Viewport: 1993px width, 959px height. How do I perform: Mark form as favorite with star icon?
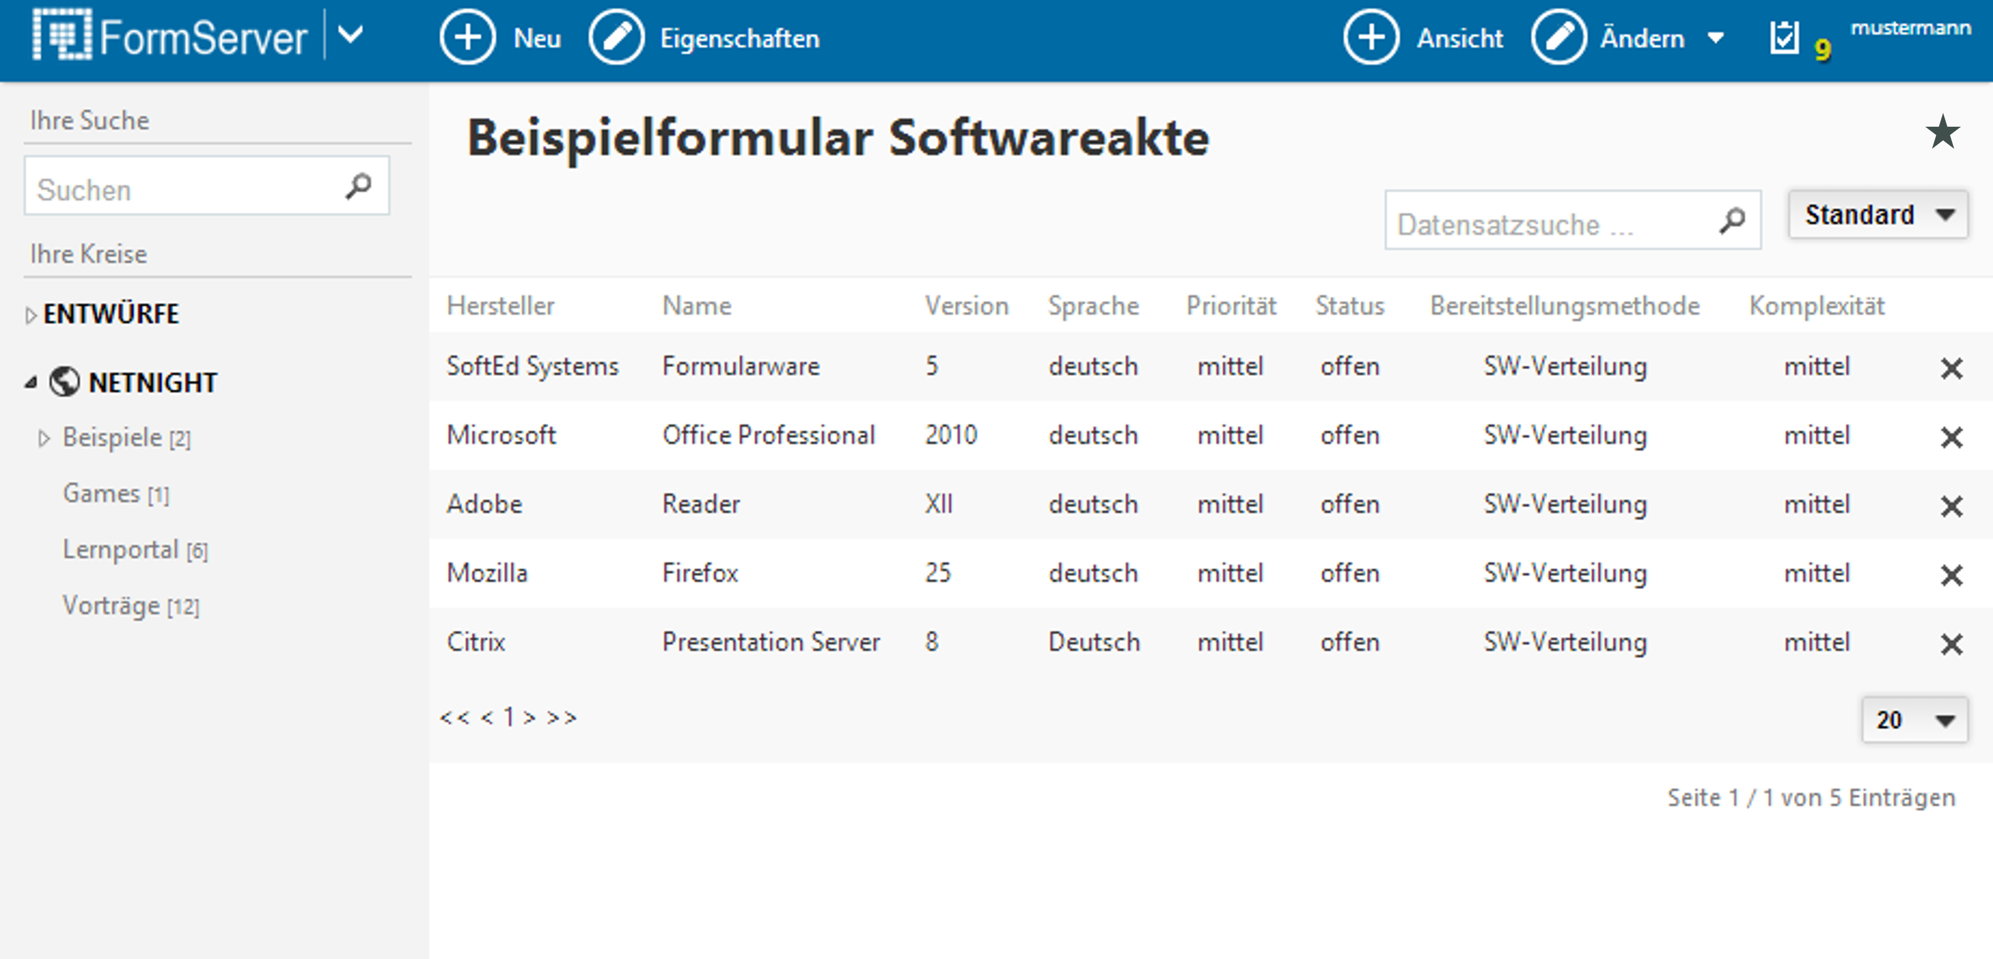(1942, 132)
